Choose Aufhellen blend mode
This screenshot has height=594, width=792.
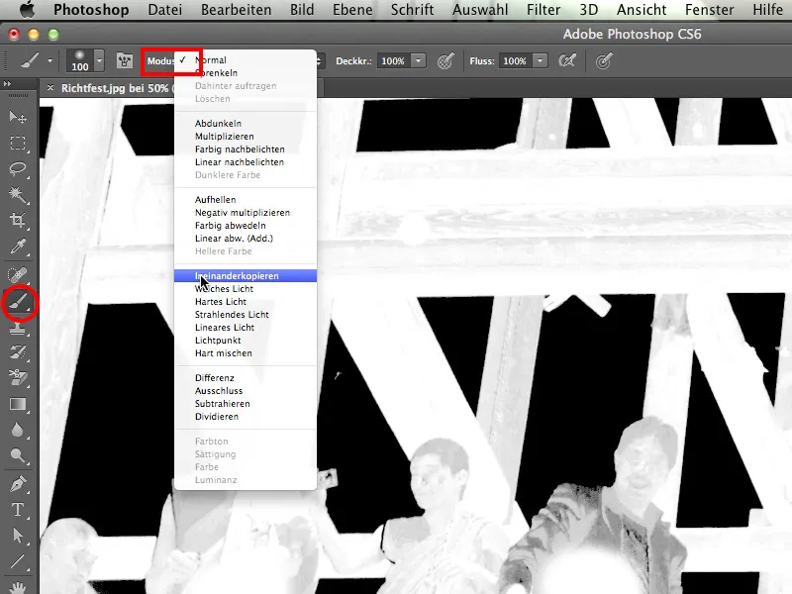click(246, 200)
